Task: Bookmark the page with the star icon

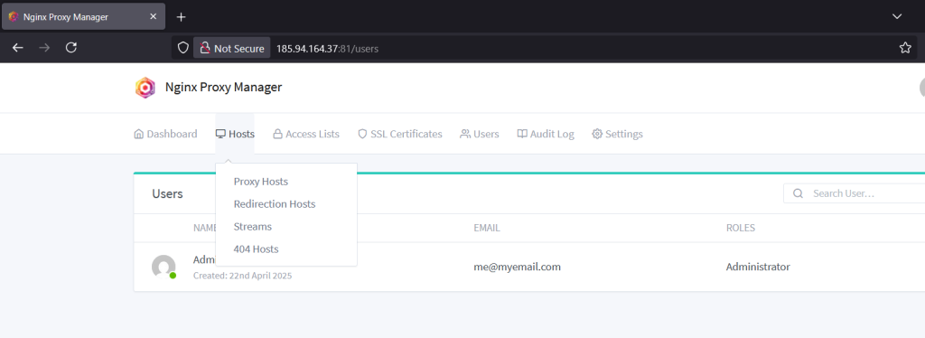Action: click(x=905, y=48)
